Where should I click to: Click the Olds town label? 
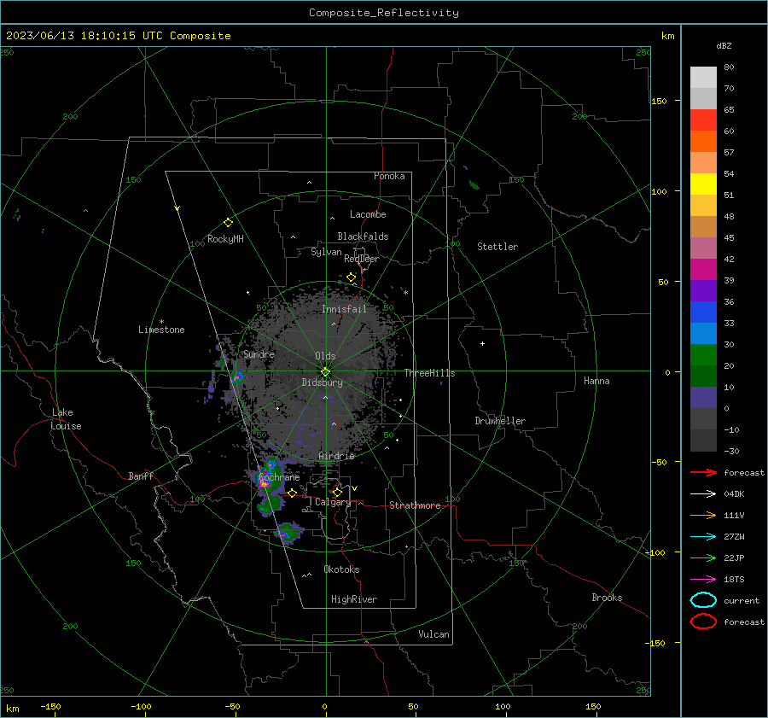(325, 356)
